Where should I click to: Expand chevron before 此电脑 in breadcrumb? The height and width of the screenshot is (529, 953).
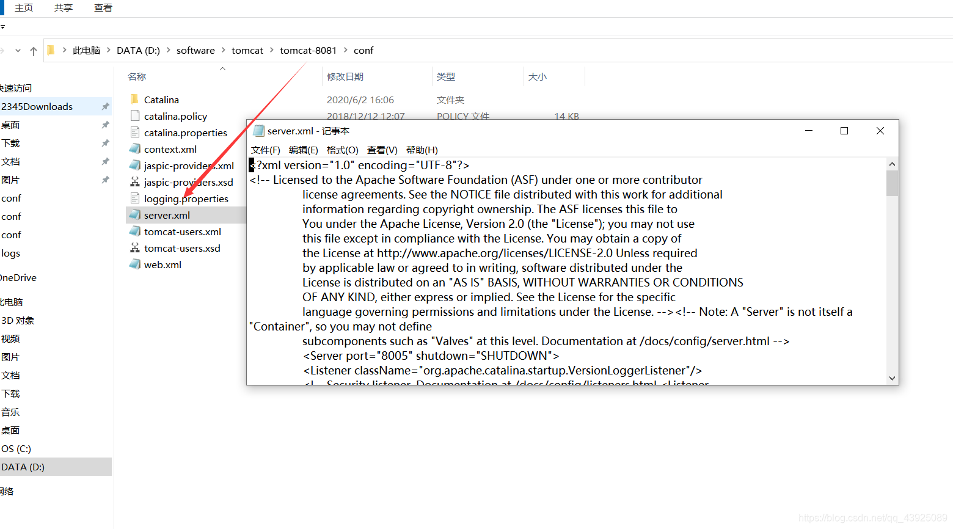point(64,50)
